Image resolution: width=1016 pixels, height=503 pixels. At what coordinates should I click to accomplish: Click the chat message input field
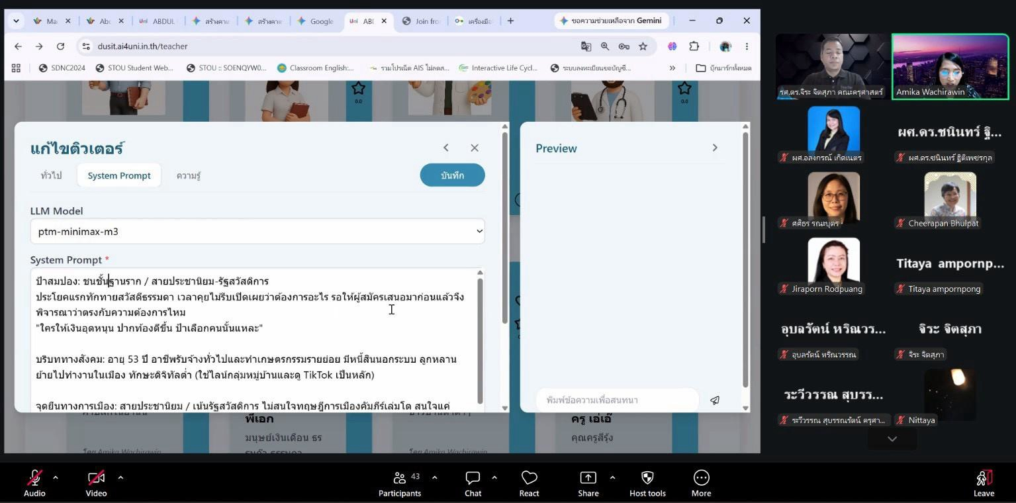tap(618, 400)
